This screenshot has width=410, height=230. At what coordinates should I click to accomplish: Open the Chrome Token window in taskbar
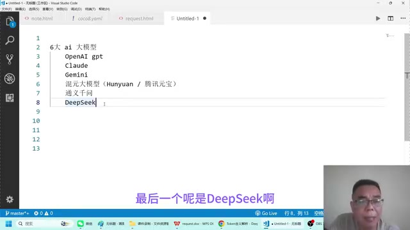coord(238,224)
